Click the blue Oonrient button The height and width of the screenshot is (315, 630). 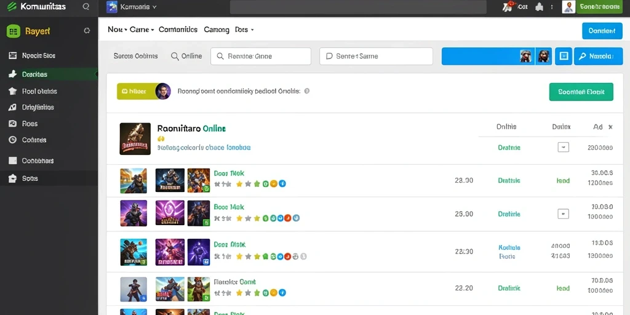[x=602, y=31]
